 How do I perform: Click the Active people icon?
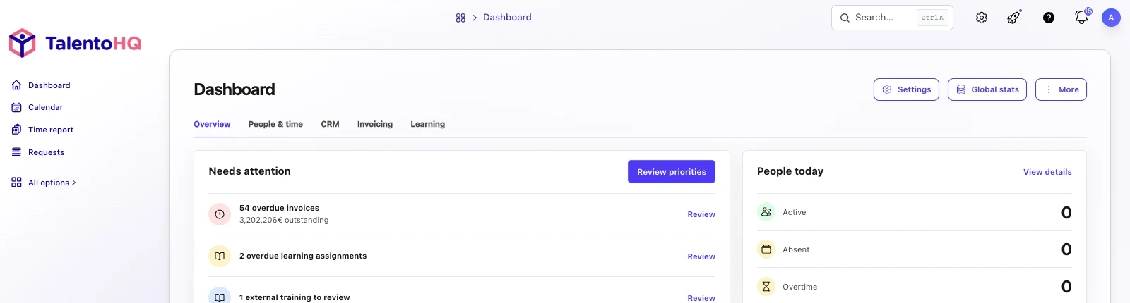[766, 212]
